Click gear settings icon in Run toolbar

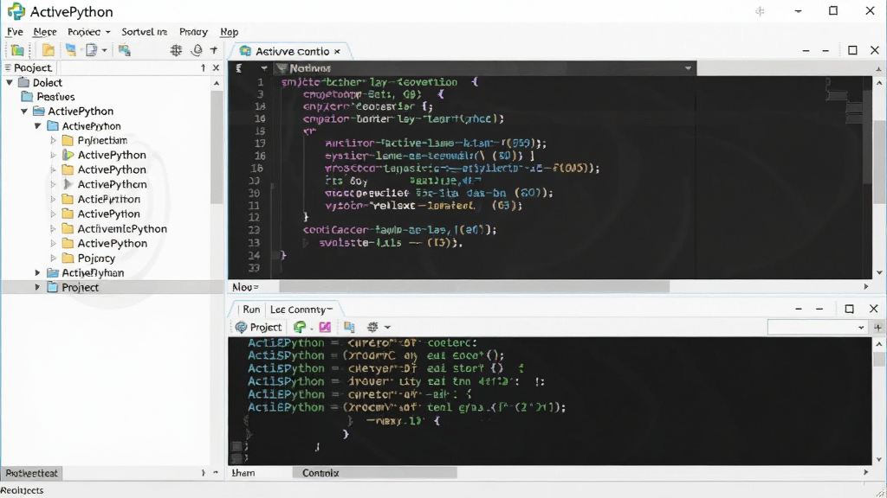click(x=372, y=327)
